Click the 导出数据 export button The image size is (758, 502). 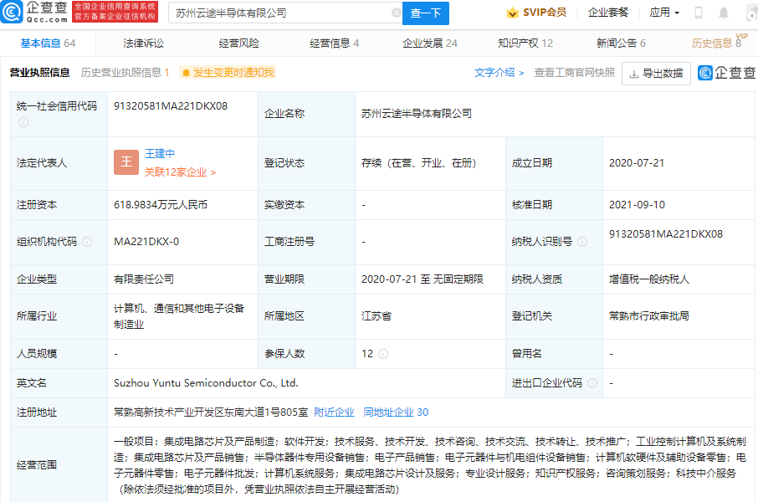[656, 74]
